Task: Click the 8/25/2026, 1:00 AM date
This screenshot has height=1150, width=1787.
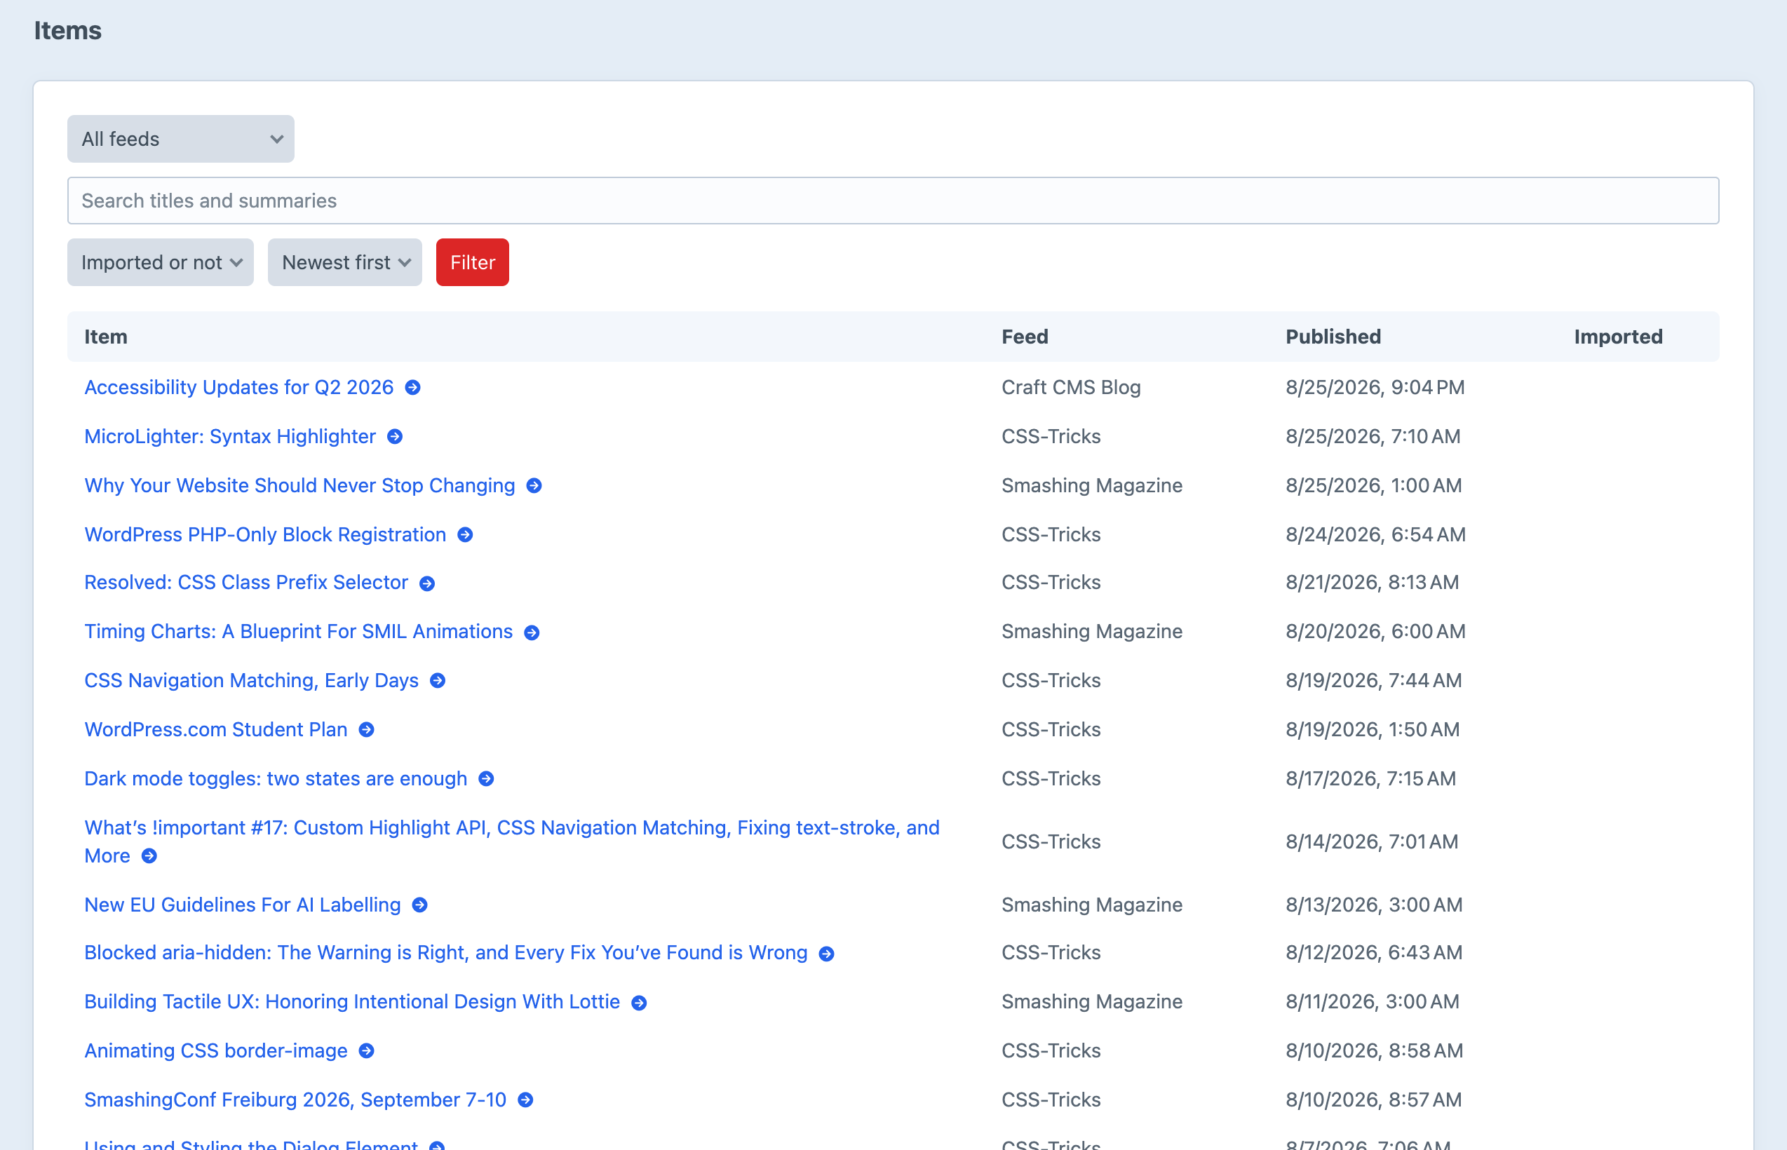Action: (1374, 486)
